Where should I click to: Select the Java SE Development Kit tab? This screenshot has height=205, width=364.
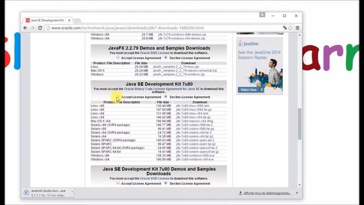coord(47,20)
